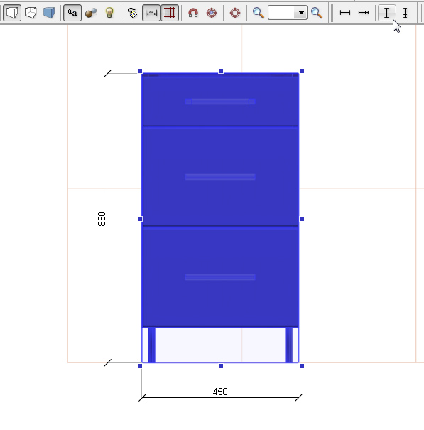Viewport: 424px width, 430px height.
Task: Open the materials spheres tool
Action: [91, 13]
